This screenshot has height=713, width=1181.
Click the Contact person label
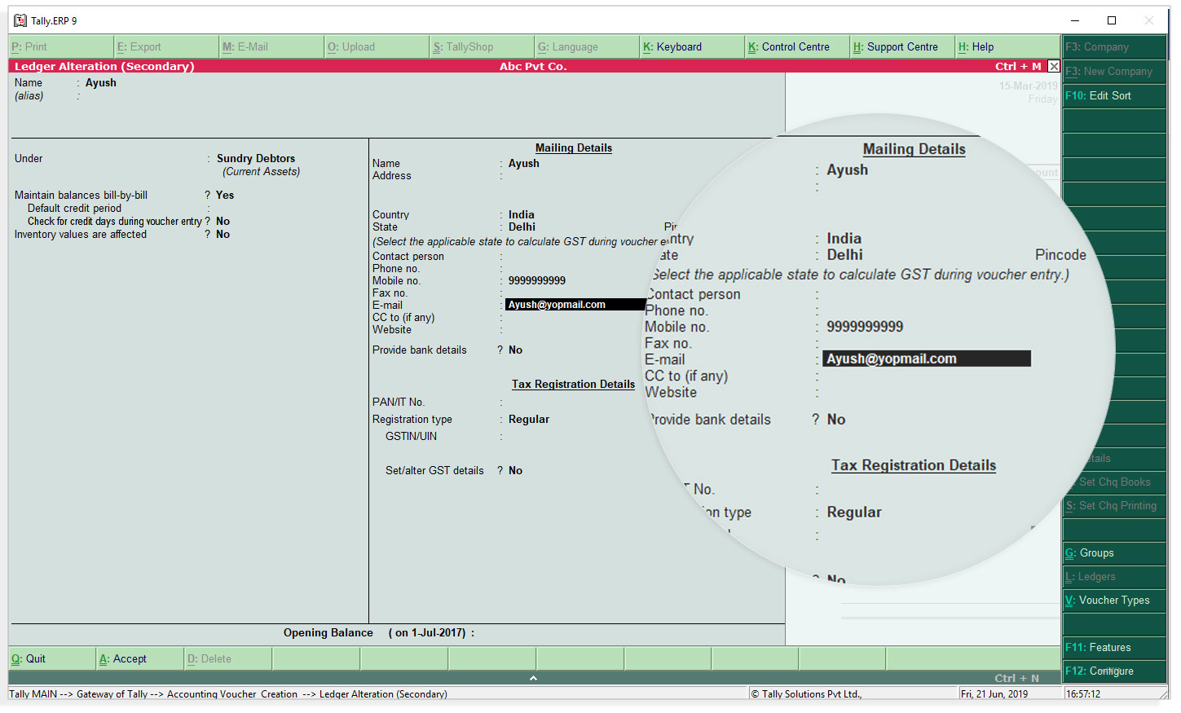point(408,257)
